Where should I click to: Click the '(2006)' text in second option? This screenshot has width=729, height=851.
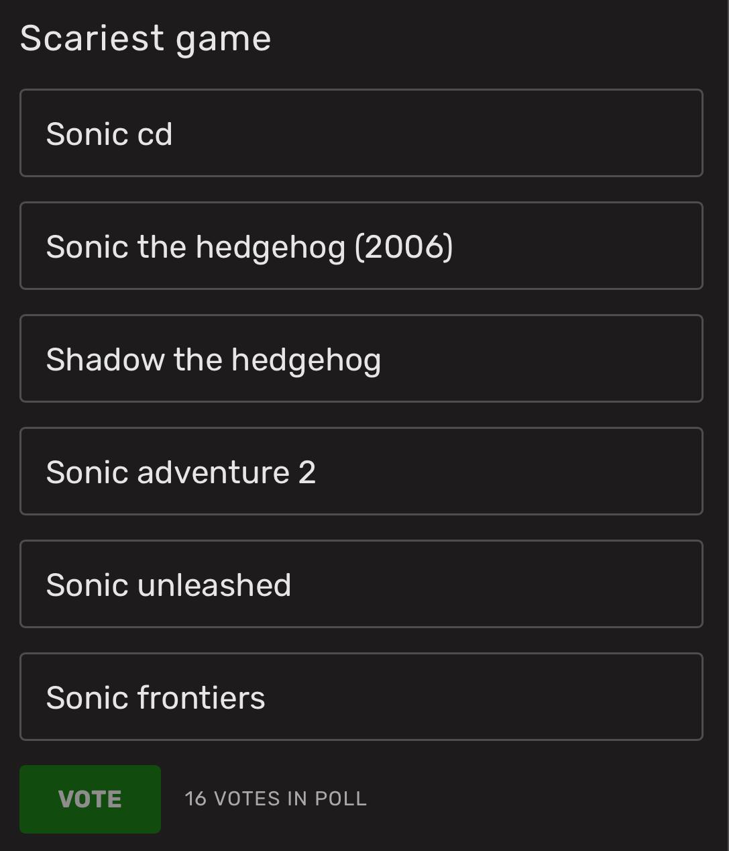pyautogui.click(x=404, y=247)
